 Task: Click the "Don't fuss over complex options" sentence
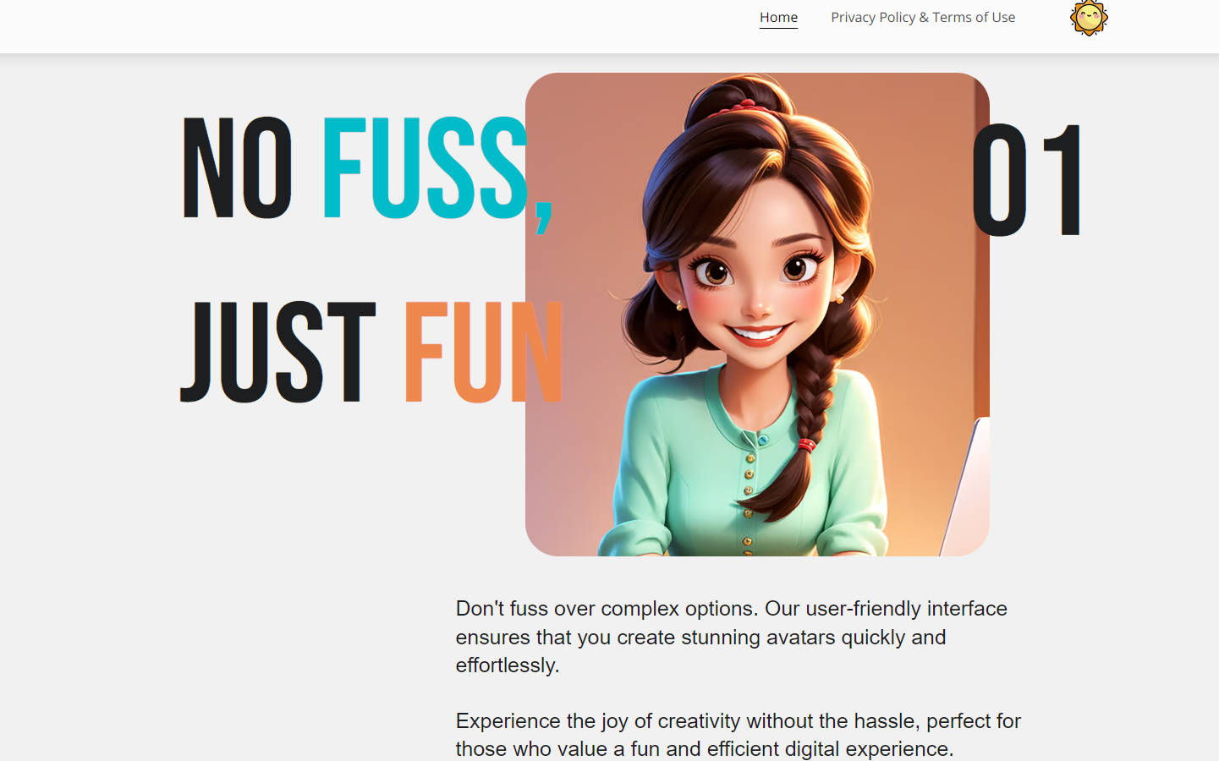(x=607, y=609)
